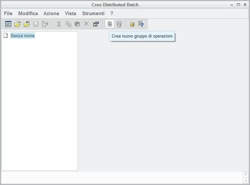
Task: Click the Copy pages icon
Action: click(x=68, y=24)
